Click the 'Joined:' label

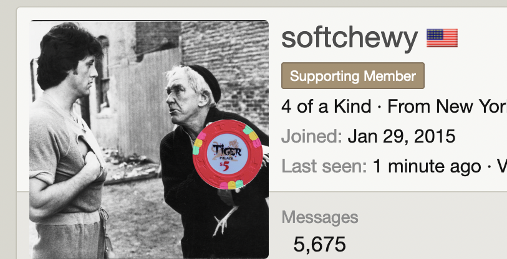pos(312,136)
